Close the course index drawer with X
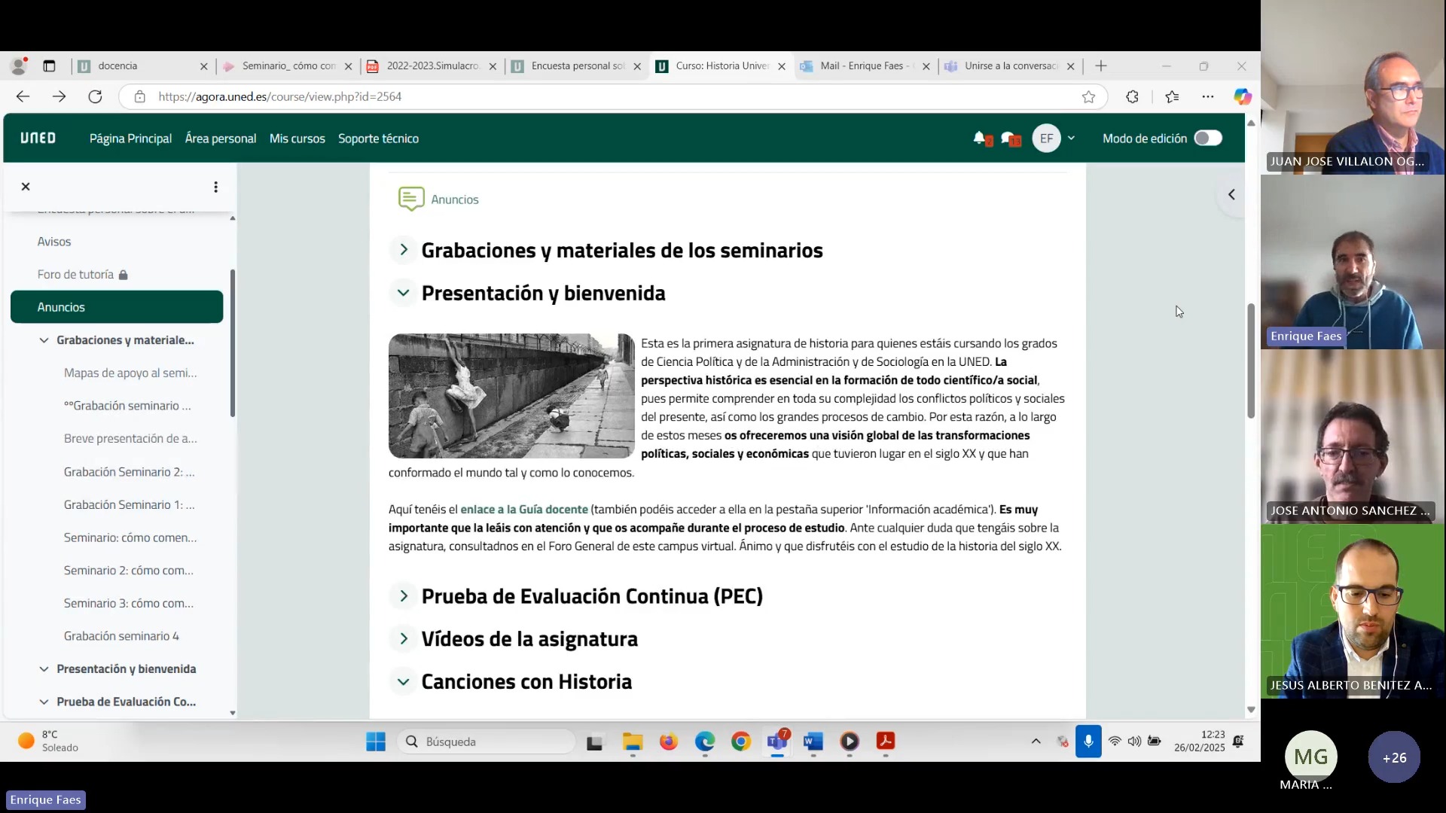 pyautogui.click(x=26, y=187)
